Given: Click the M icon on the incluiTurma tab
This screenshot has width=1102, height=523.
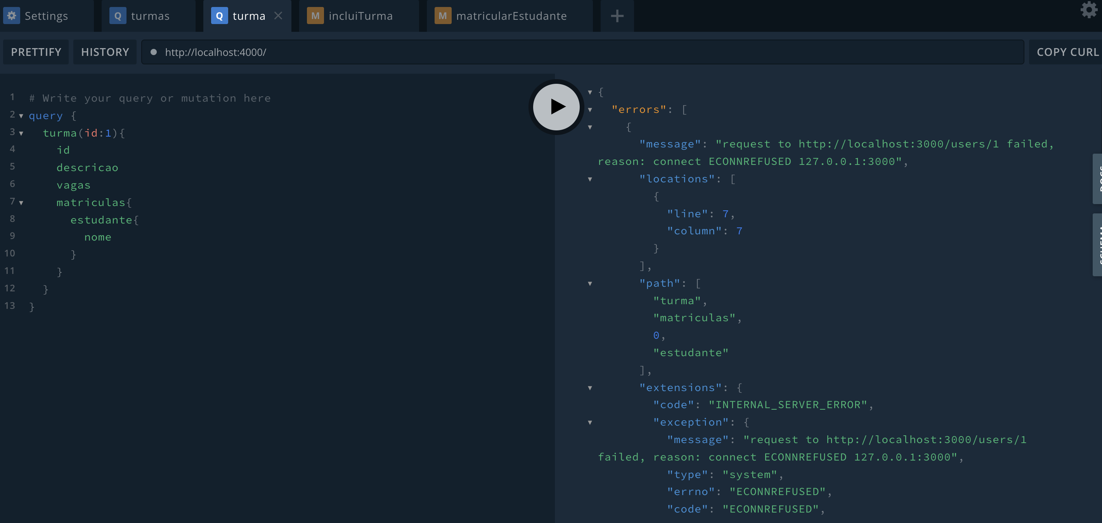Looking at the screenshot, I should [x=315, y=16].
